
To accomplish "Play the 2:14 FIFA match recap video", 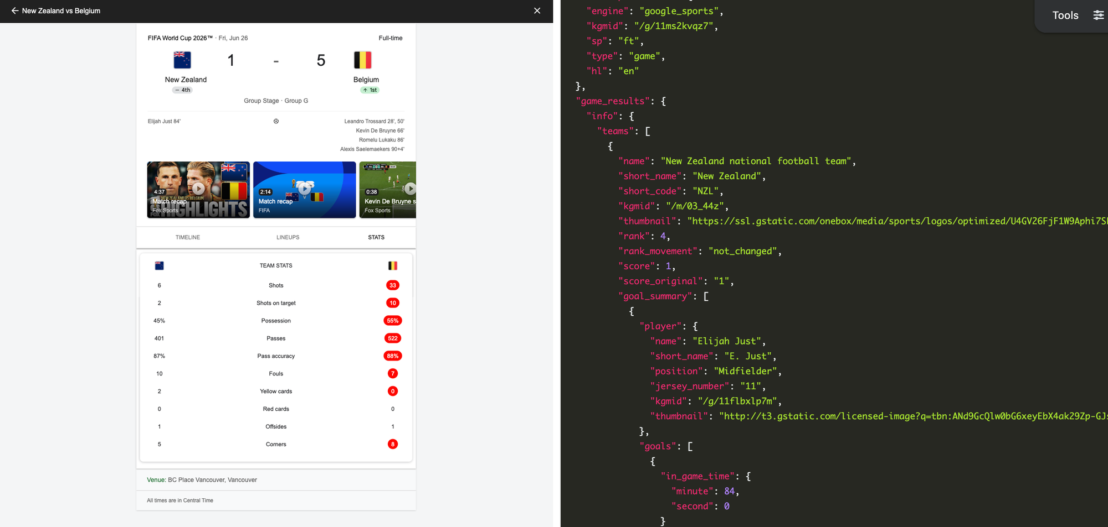I will tap(304, 189).
